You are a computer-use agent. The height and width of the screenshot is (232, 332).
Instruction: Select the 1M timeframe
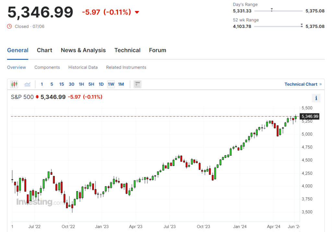tap(121, 84)
